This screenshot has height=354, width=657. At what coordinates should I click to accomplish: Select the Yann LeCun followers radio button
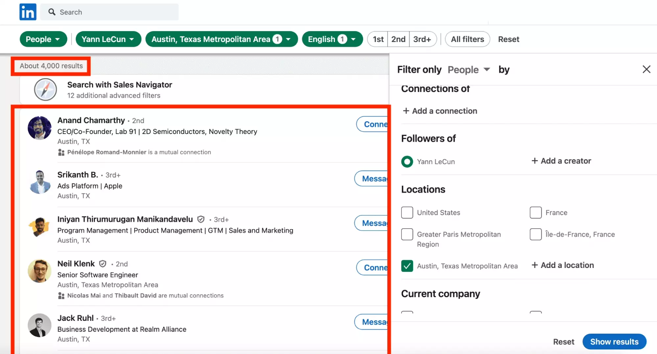coord(407,162)
